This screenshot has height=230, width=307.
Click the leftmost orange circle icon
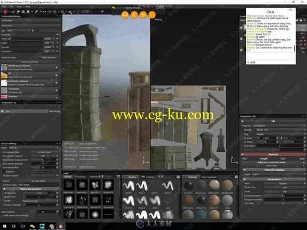(125, 15)
